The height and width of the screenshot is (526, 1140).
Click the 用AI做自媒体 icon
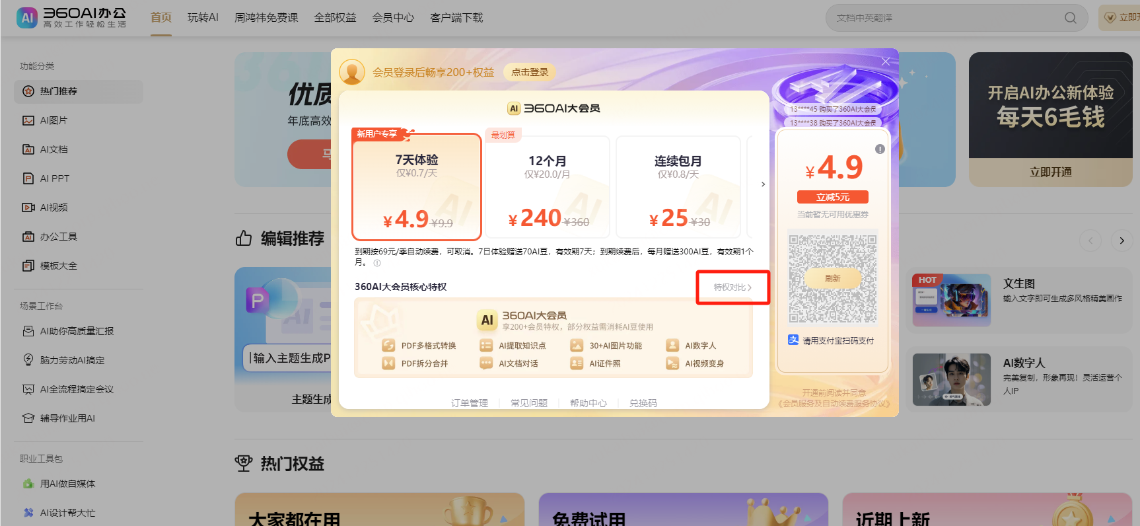point(28,484)
